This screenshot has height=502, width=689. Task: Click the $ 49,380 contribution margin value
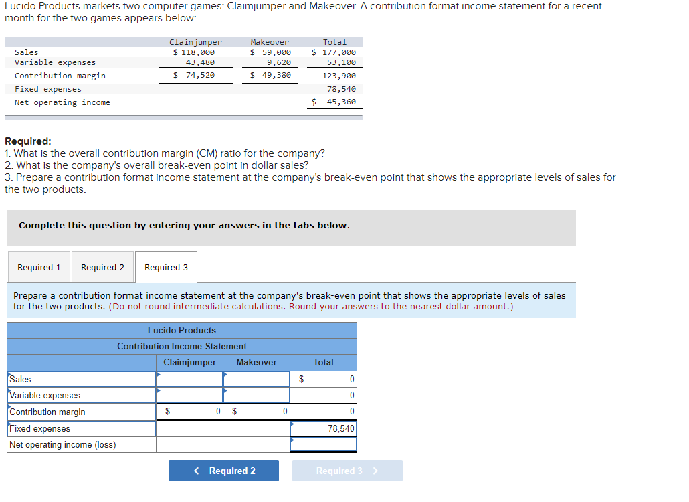tap(270, 75)
